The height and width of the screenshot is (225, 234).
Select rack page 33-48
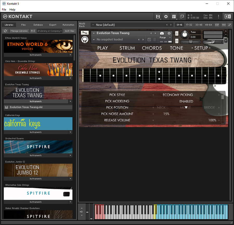(x=199, y=25)
